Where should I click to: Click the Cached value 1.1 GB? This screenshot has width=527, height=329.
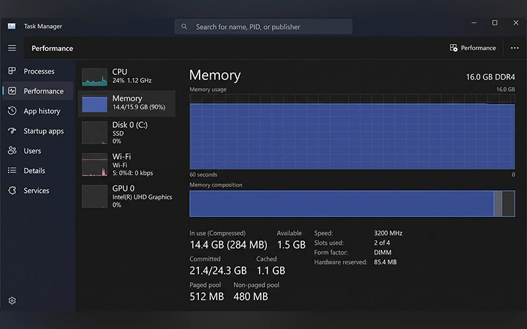click(271, 270)
